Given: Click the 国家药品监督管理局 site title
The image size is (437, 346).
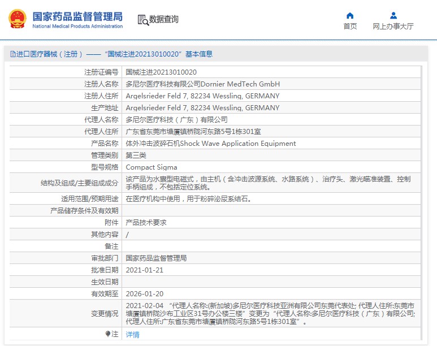Looking at the screenshot, I should pyautogui.click(x=77, y=16).
